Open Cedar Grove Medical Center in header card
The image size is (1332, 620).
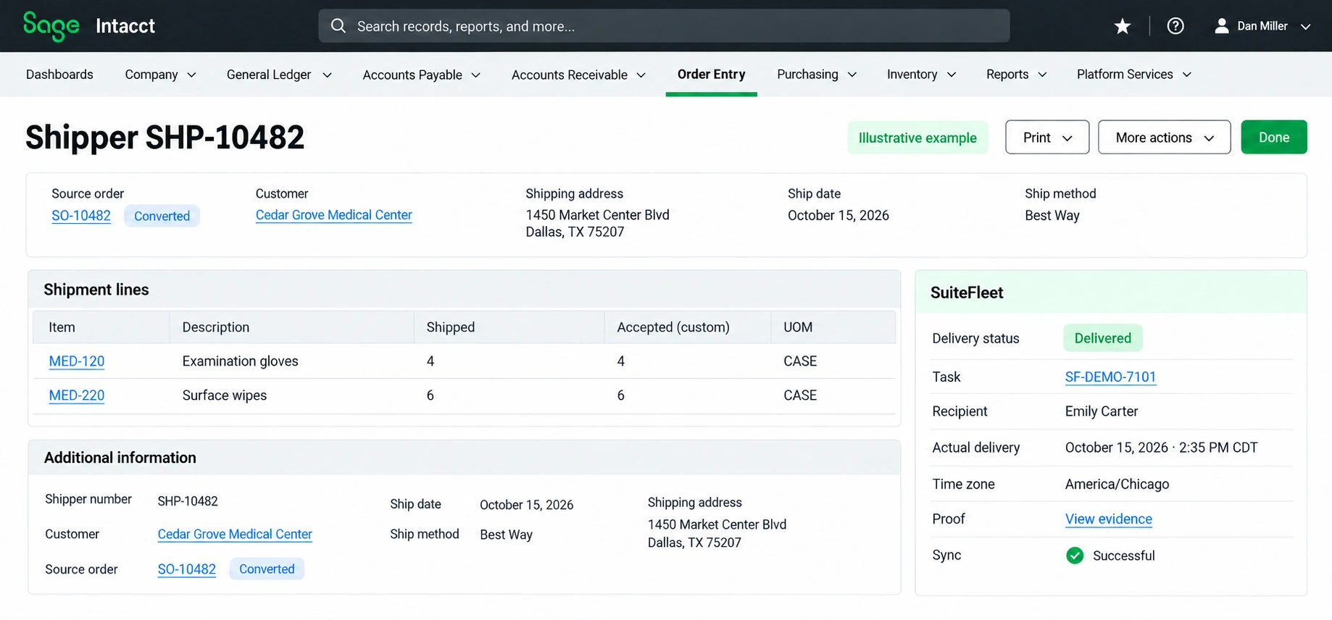333,215
